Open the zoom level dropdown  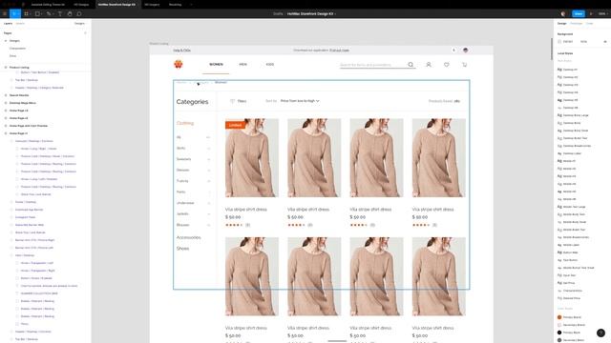pos(602,13)
